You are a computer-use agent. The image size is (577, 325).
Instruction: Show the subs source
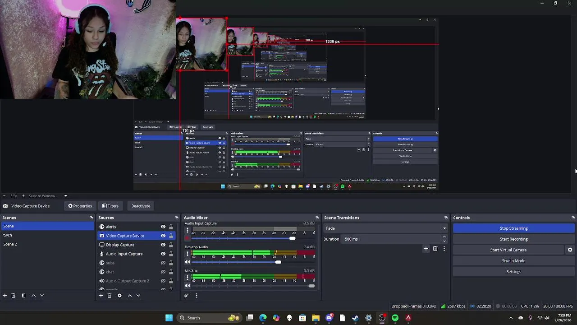tap(163, 263)
